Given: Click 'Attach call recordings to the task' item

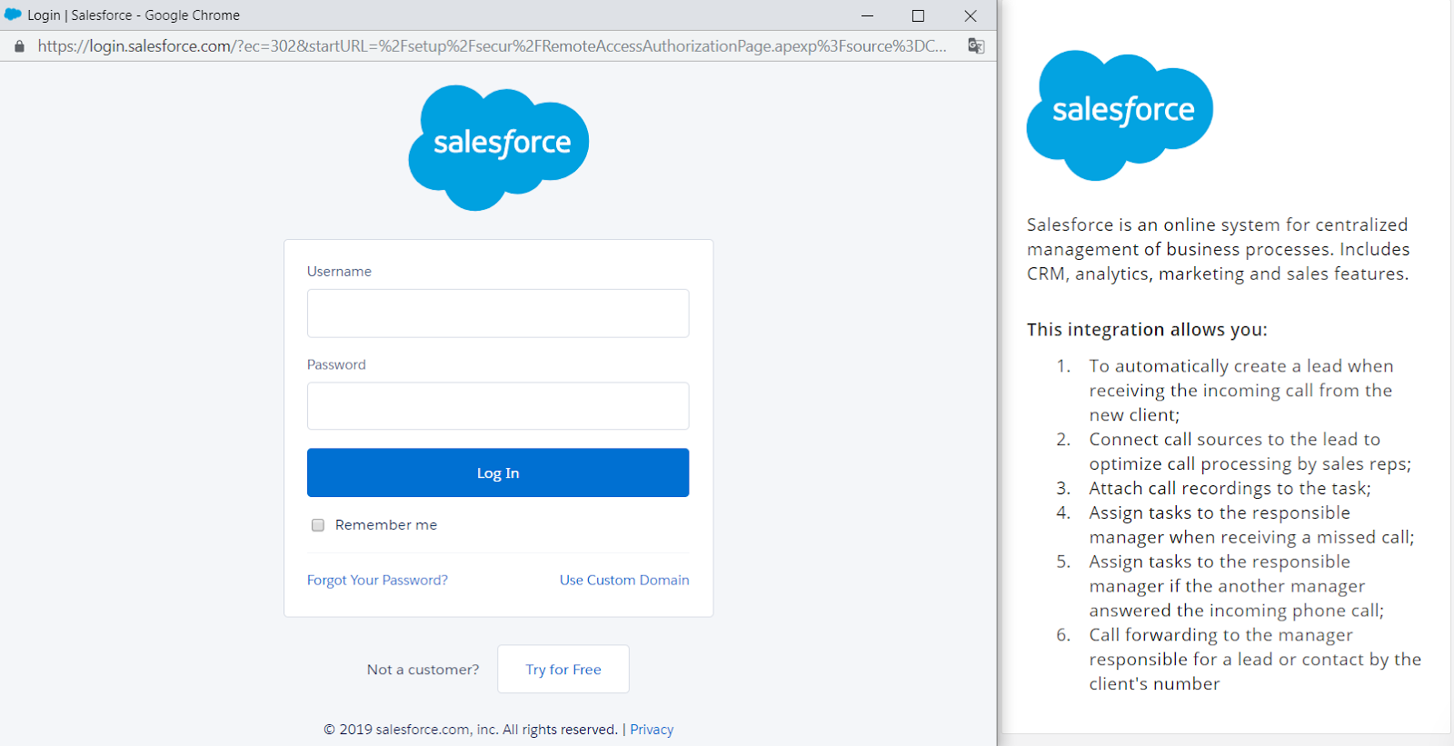Looking at the screenshot, I should pyautogui.click(x=1230, y=488).
